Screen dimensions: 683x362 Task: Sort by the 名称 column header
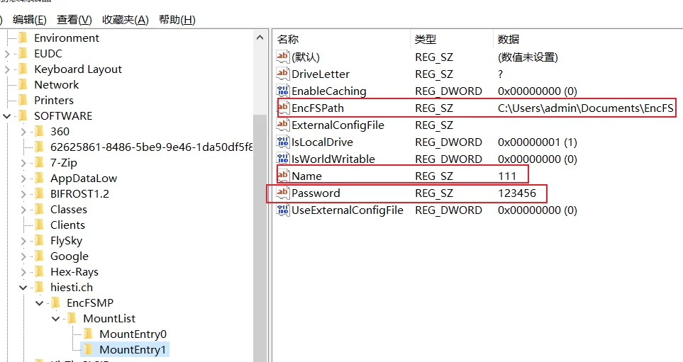coord(288,40)
